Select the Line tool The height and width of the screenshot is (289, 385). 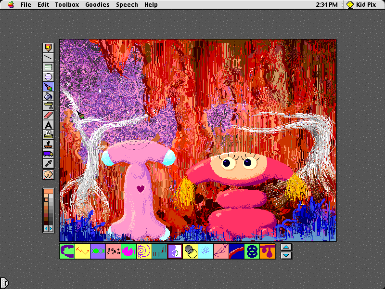(48, 58)
